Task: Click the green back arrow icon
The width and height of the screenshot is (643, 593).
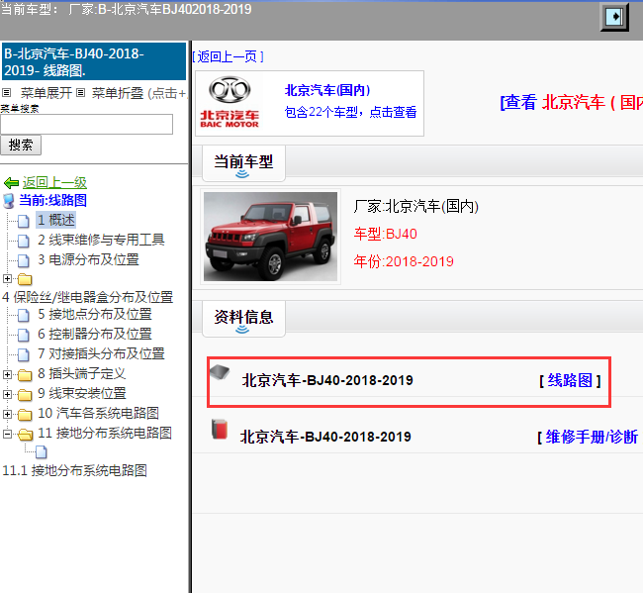Action: pyautogui.click(x=12, y=182)
